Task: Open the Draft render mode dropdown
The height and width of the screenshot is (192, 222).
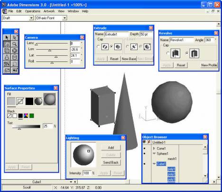Action: (x=31, y=18)
